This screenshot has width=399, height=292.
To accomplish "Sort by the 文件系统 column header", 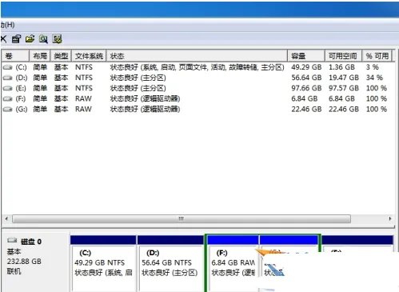I will tap(89, 56).
